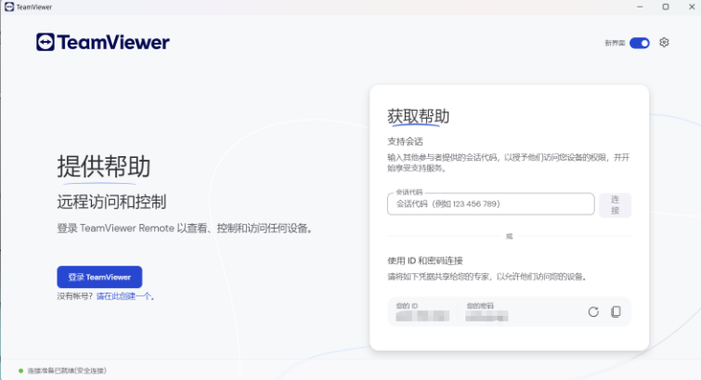This screenshot has width=701, height=380.
Task: Click the 登录 TeamViewer button
Action: (x=99, y=277)
